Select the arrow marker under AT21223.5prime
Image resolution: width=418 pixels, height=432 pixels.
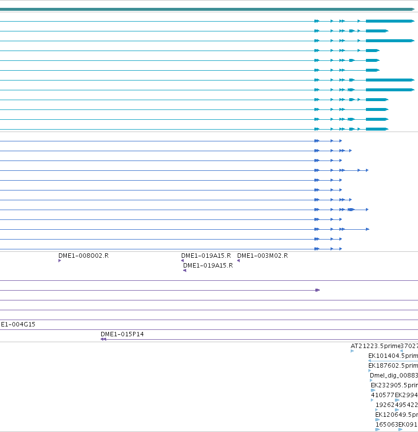pos(352,351)
